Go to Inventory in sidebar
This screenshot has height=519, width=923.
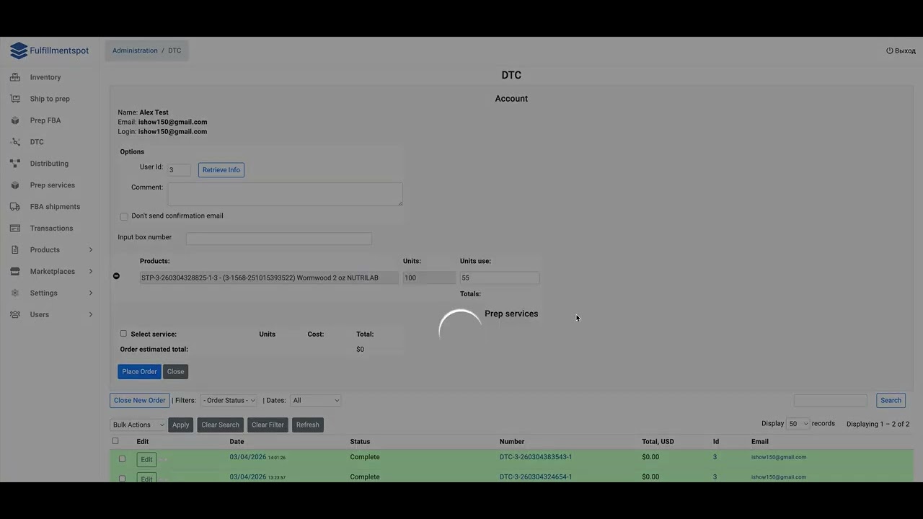pyautogui.click(x=45, y=77)
